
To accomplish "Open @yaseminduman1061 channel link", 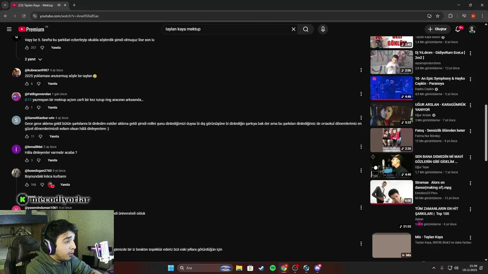I will (x=41, y=208).
